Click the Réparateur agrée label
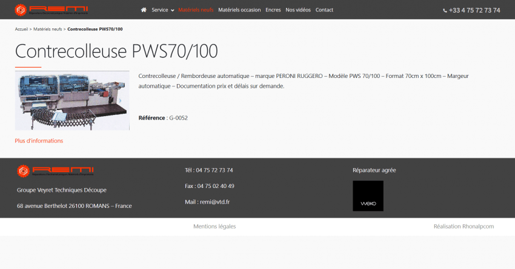 pyautogui.click(x=374, y=170)
